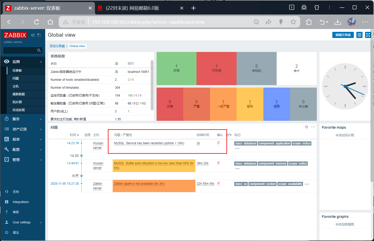Open the 仪表板 menu item

tap(26, 71)
